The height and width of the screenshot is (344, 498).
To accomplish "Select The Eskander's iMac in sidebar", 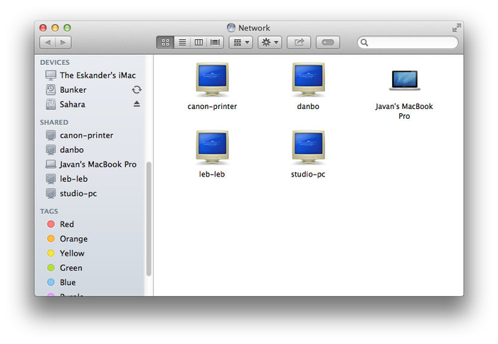I will point(90,75).
